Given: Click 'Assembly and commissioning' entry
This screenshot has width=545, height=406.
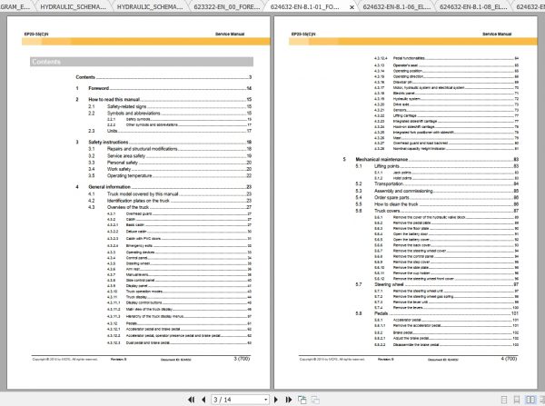Looking at the screenshot, I should coord(437,191).
